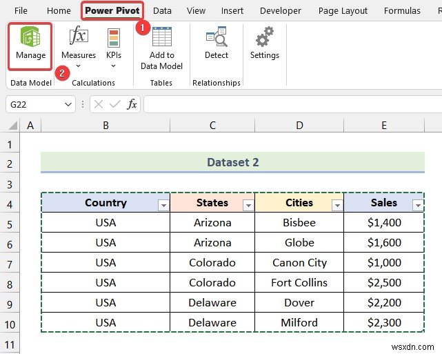Viewport: 442px width, 354px height.
Task: Open the Country column filter dropdown
Action: (163, 205)
